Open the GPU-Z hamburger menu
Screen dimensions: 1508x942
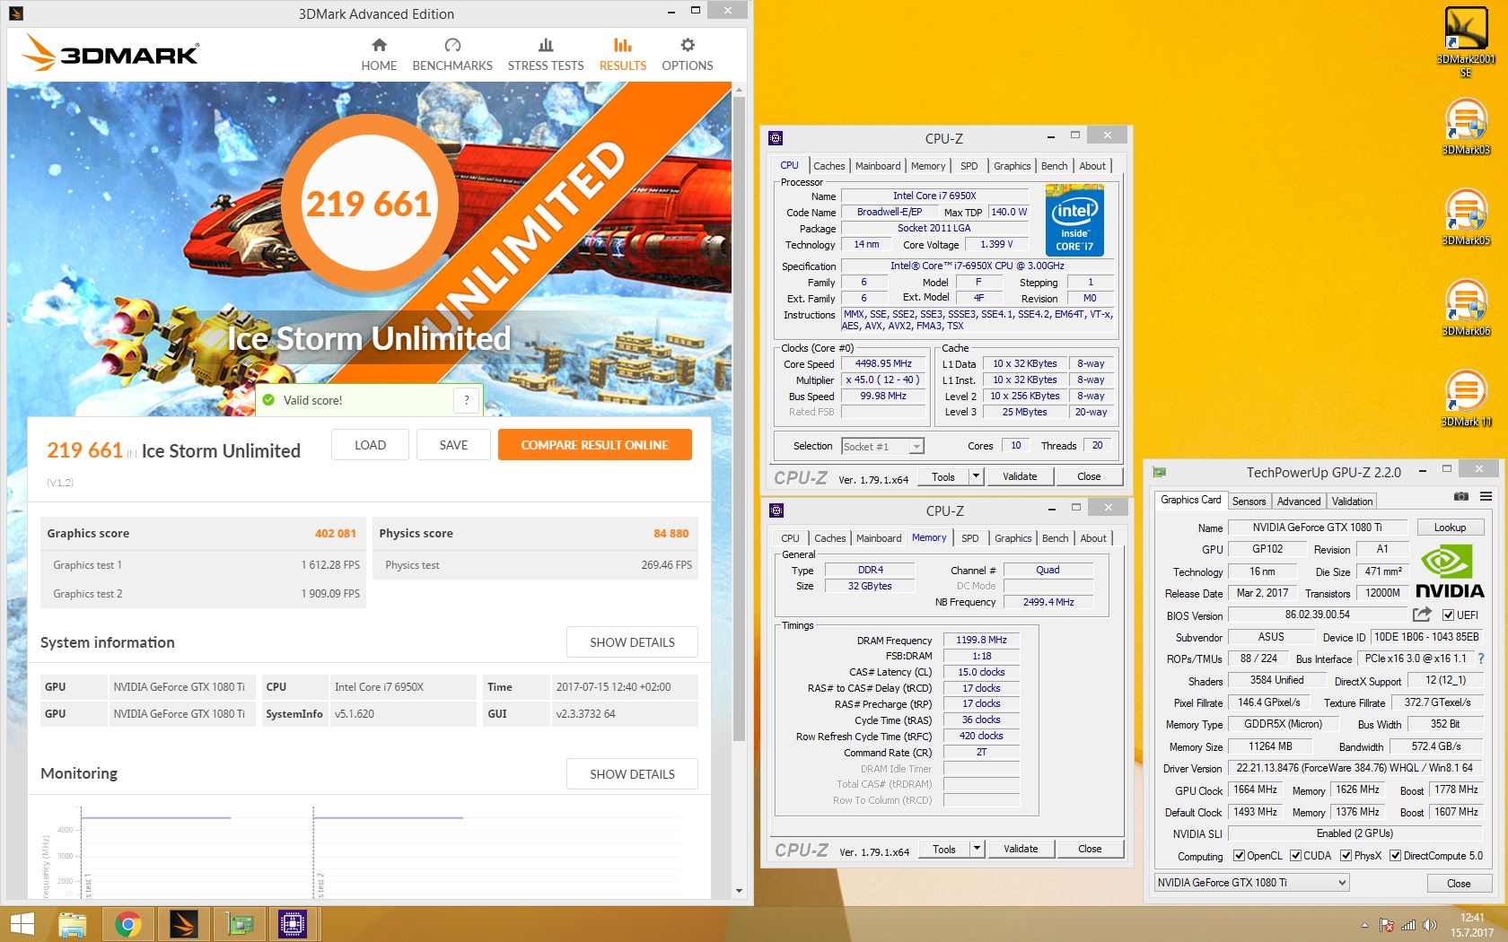click(x=1486, y=496)
